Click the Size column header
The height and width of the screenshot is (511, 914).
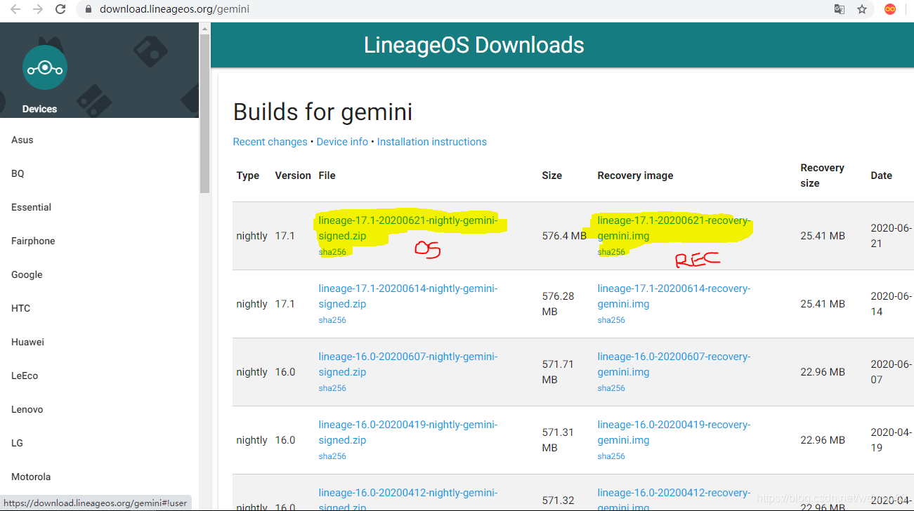[552, 175]
